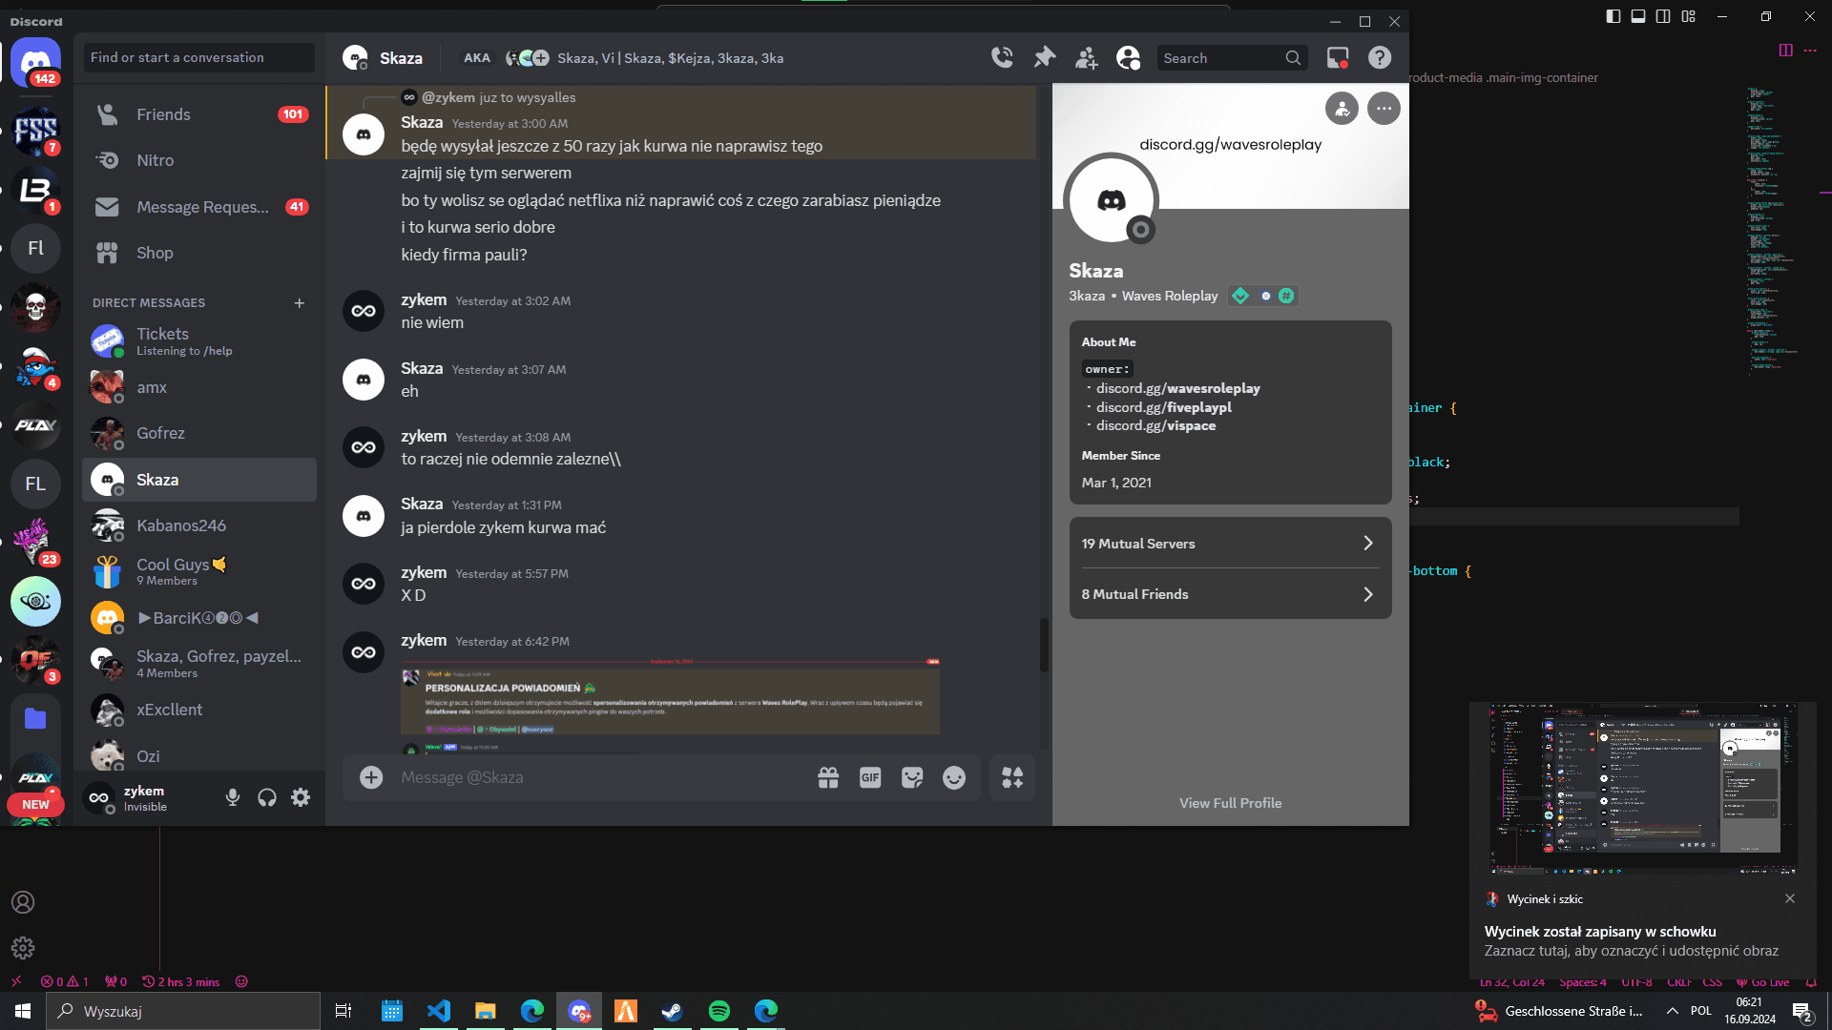Open the snipping tool screenshot thumbnail
Screen dimensions: 1832x1030
coord(1643,790)
